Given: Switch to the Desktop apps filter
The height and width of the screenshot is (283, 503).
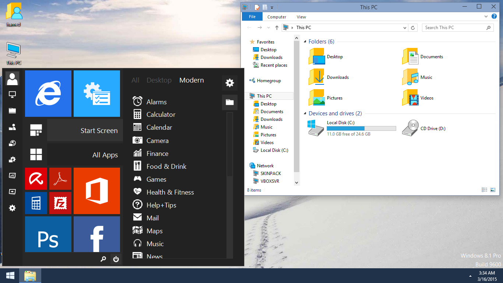Looking at the screenshot, I should click(159, 80).
